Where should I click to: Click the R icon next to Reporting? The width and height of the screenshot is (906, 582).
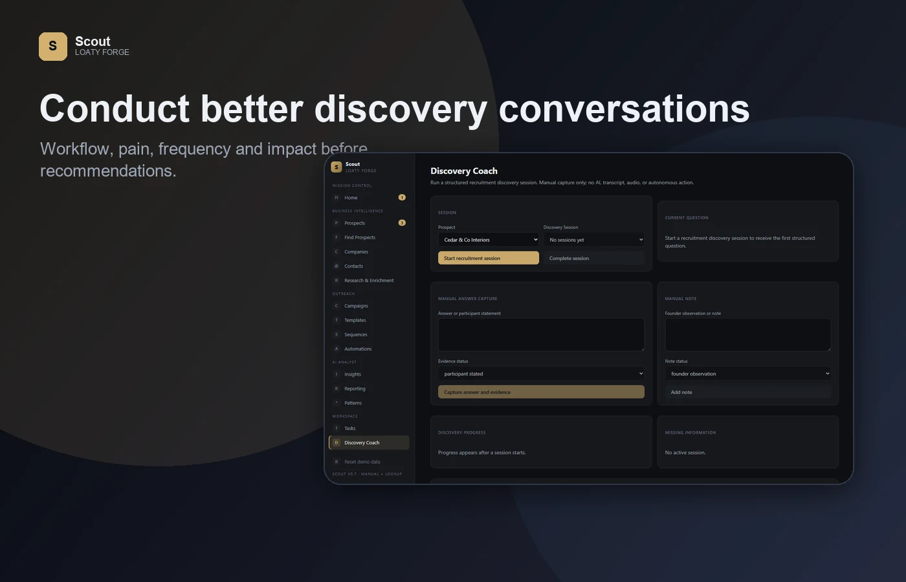click(337, 389)
